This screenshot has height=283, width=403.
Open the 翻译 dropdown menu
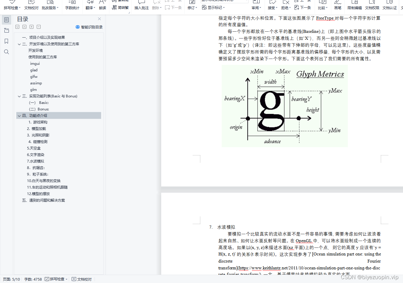90,7
